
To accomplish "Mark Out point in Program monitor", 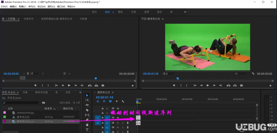I will pos(187,85).
